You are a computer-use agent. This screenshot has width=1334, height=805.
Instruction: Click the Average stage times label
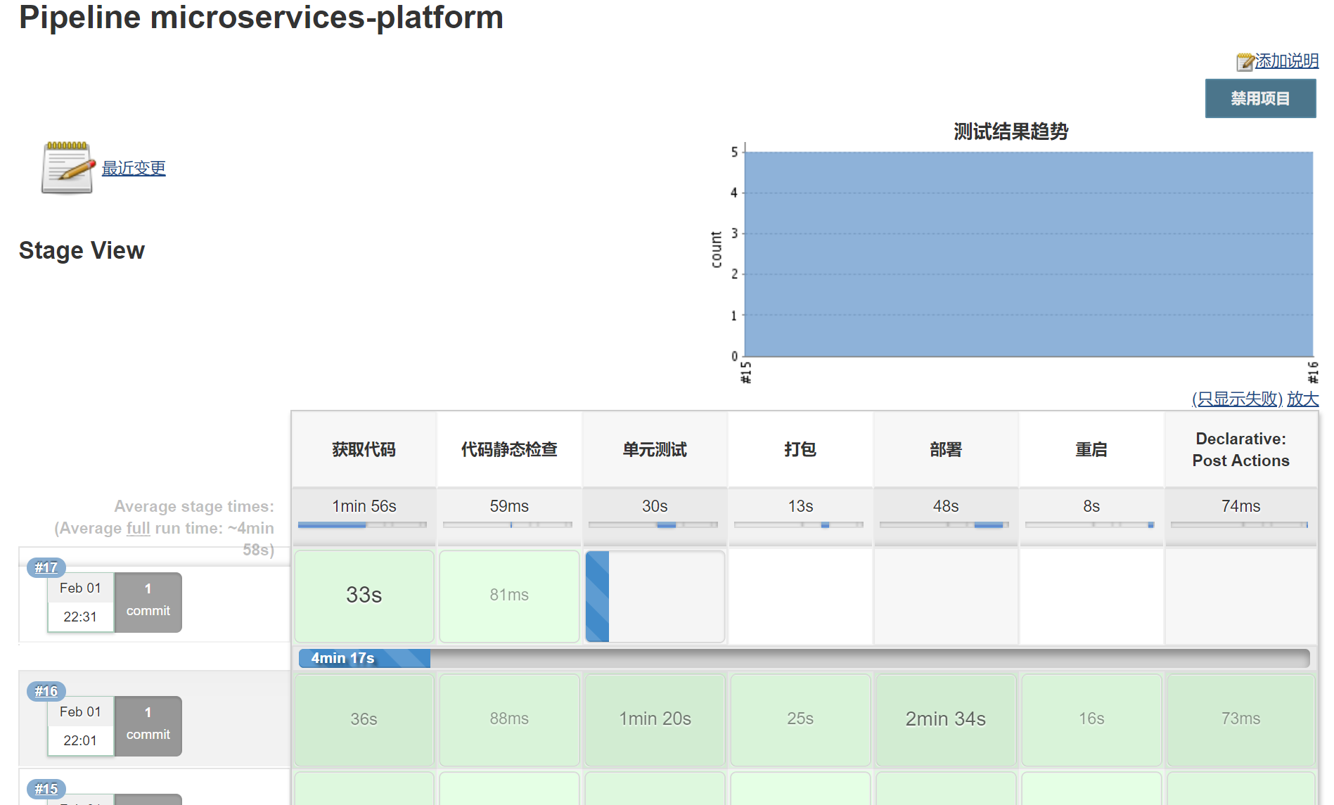pyautogui.click(x=194, y=506)
